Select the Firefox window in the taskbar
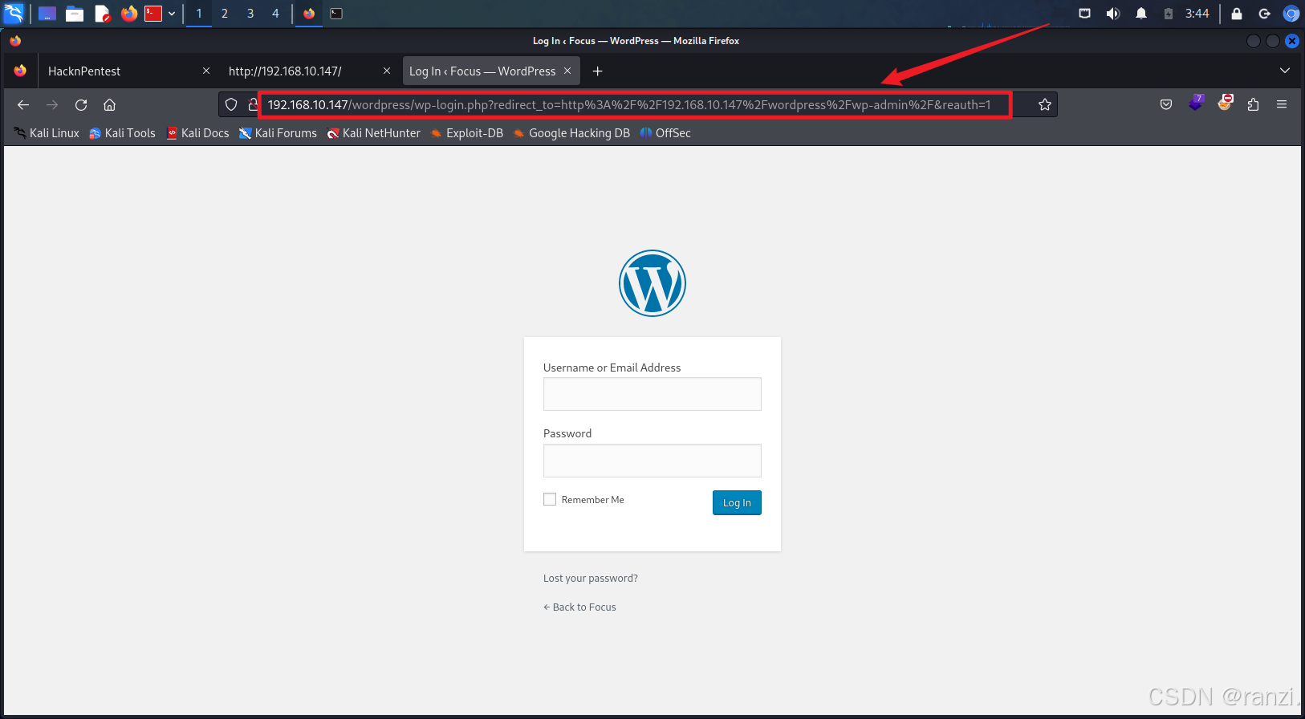 click(x=309, y=14)
